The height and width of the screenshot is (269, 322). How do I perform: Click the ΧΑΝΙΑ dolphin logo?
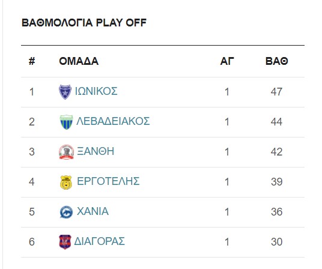(x=66, y=212)
